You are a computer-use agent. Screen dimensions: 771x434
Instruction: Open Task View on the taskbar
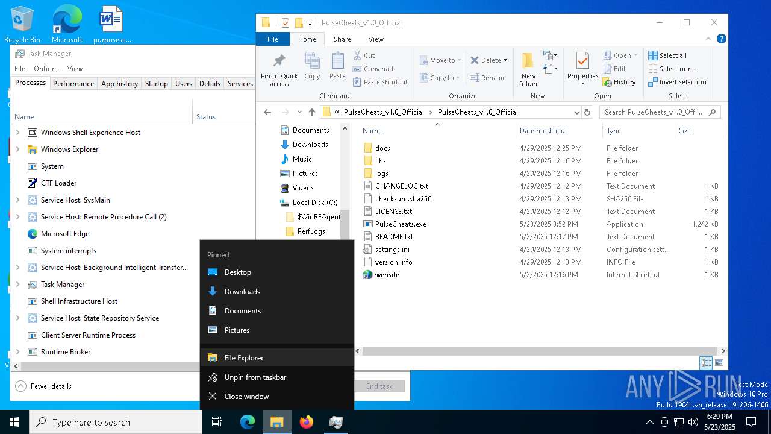(x=217, y=422)
